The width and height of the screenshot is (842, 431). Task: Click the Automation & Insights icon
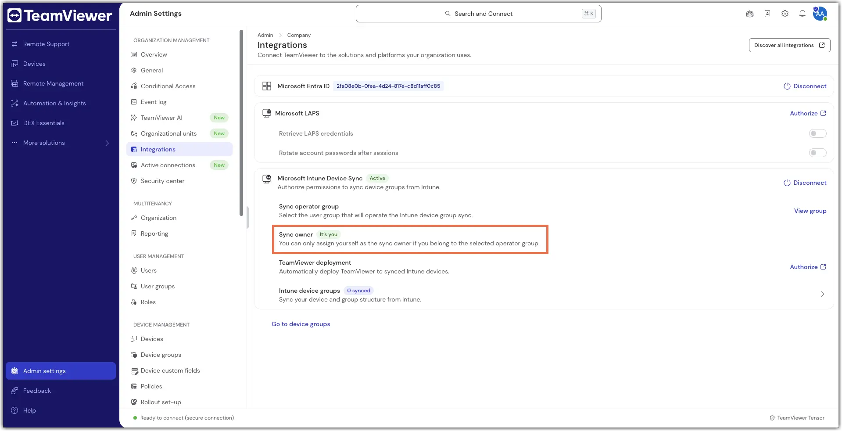pyautogui.click(x=14, y=103)
